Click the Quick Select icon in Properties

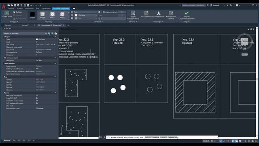[52, 33]
